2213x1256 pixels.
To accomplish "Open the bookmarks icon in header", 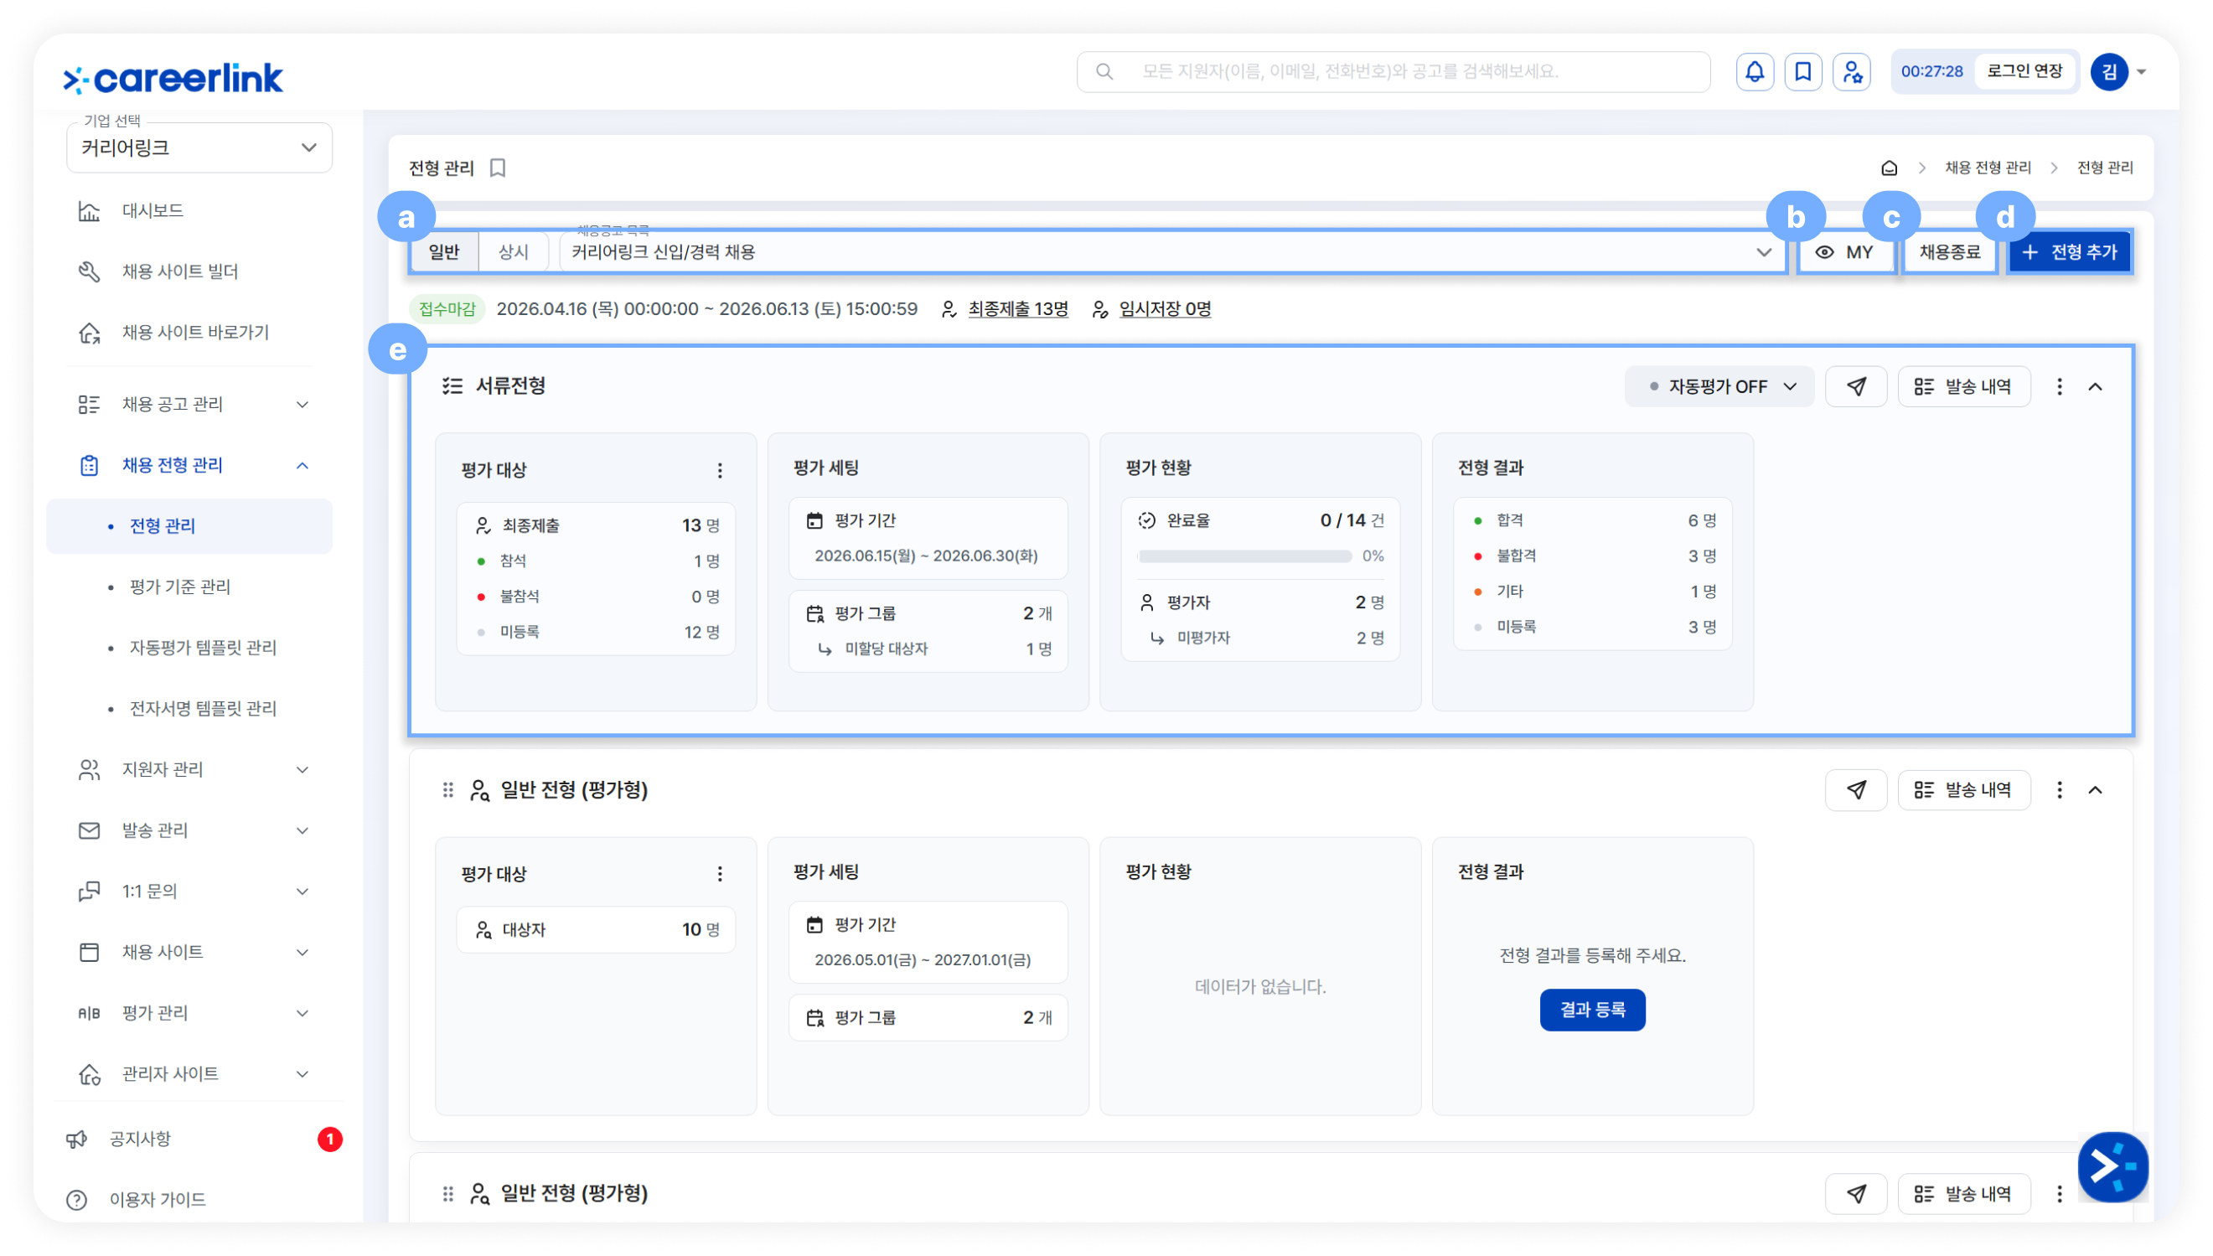I will point(1802,71).
